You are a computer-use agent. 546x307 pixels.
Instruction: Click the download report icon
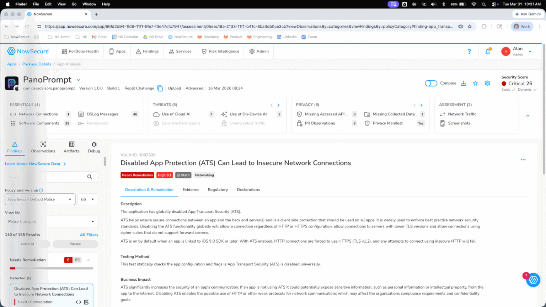pos(464,83)
